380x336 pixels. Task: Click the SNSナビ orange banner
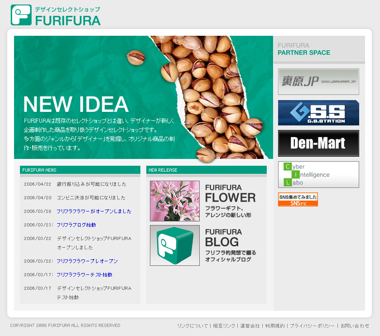coord(298,199)
